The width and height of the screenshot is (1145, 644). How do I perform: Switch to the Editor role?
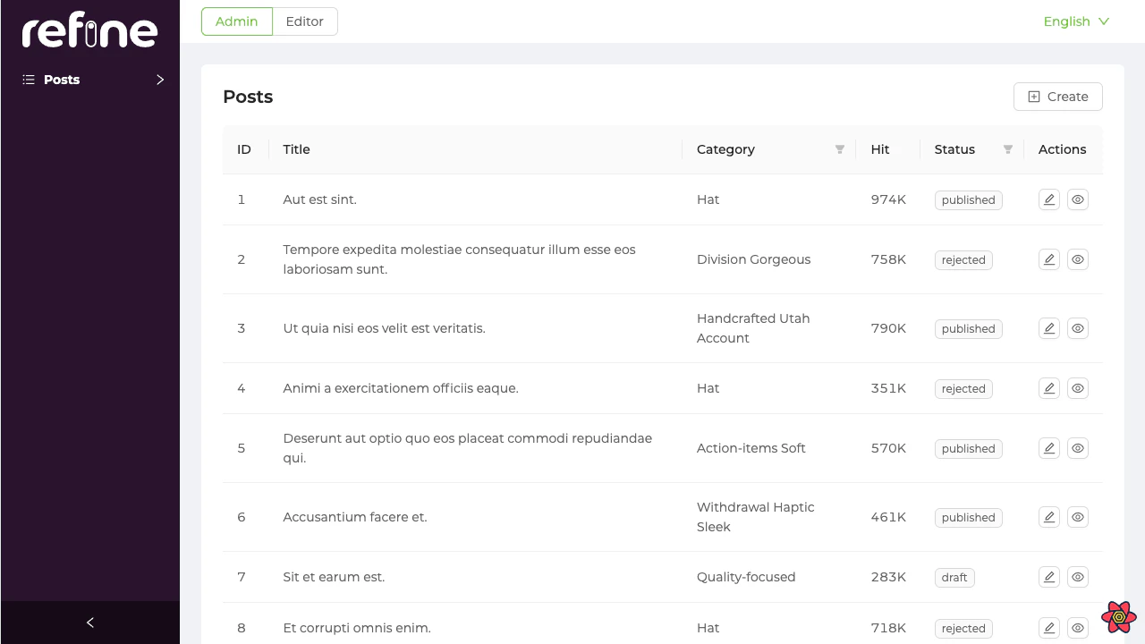pyautogui.click(x=304, y=21)
